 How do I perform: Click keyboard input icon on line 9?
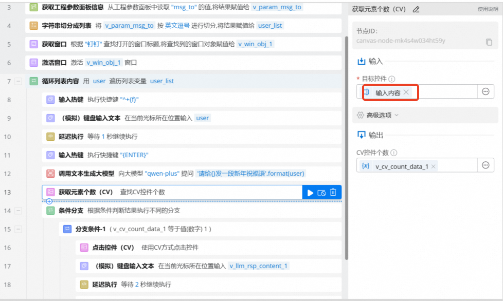tap(50, 118)
